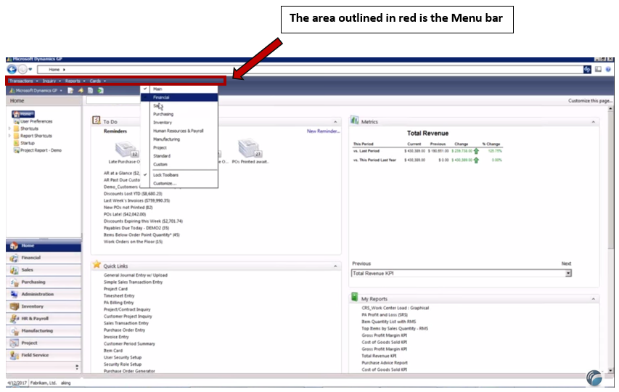Viewport: 619px width, 392px height.
Task: Collapse the Metrics section
Action: (593, 122)
